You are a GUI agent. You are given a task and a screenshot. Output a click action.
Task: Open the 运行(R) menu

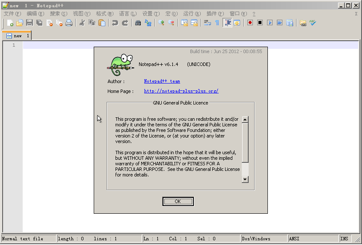192,14
